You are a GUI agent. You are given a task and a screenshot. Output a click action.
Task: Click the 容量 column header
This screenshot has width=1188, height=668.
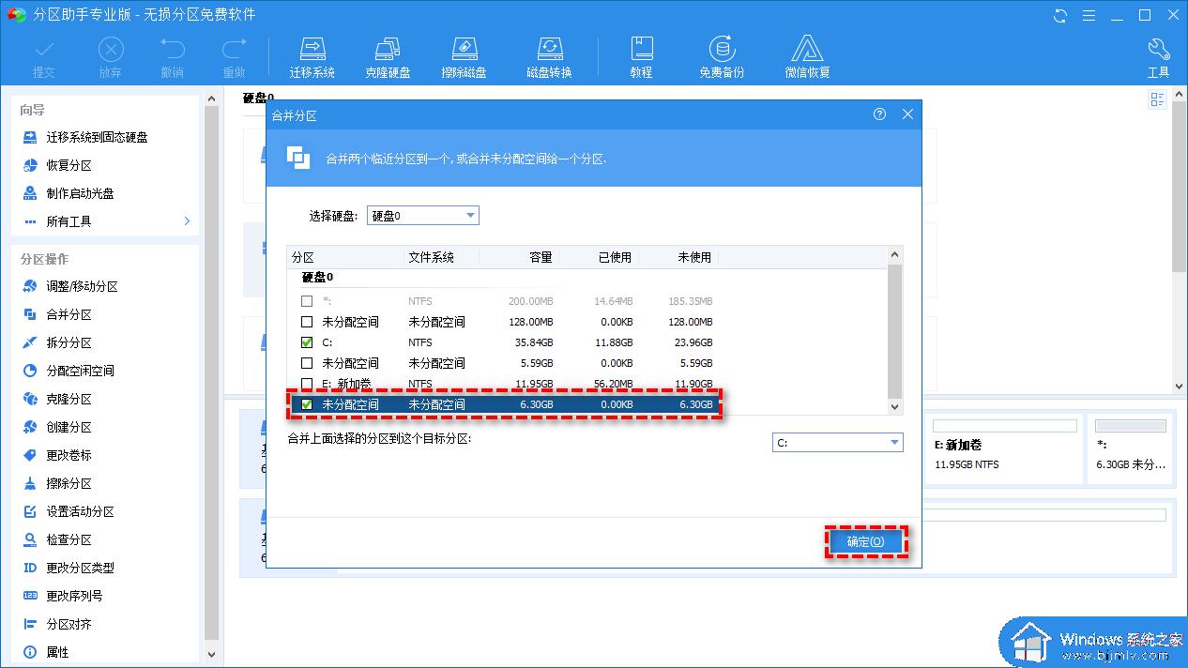pyautogui.click(x=519, y=257)
